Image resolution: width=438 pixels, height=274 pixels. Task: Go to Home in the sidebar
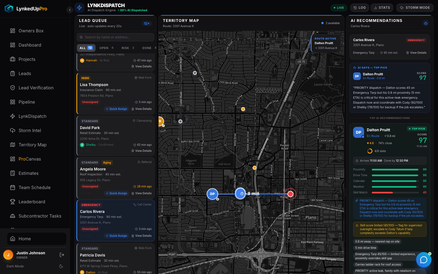pos(37,239)
